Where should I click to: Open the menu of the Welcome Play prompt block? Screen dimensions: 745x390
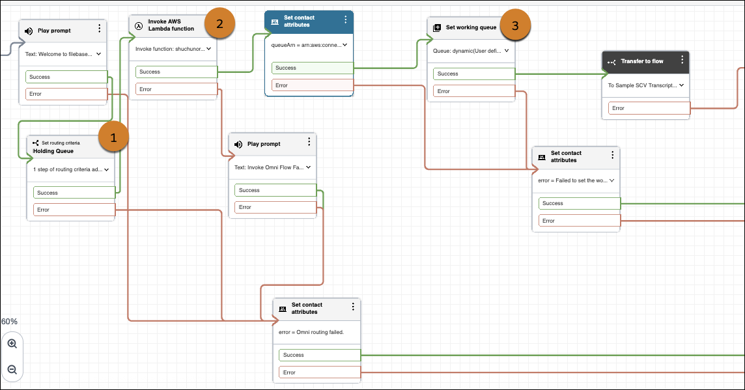[99, 29]
